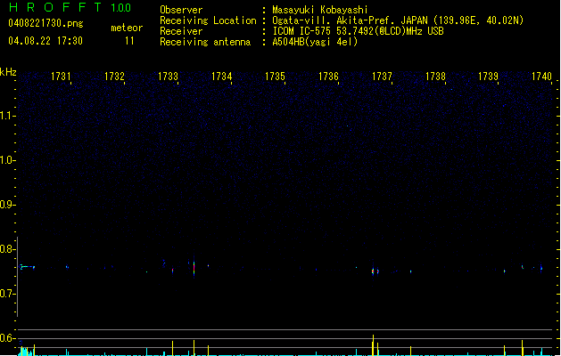Click the 1740 time axis marker
561x356 pixels.
pos(541,77)
